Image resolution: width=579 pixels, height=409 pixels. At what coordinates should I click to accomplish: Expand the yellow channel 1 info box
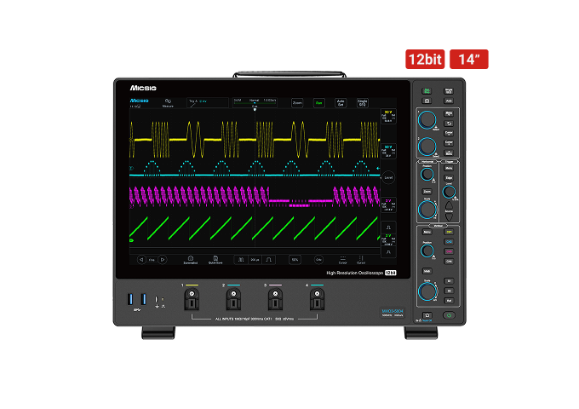388,117
